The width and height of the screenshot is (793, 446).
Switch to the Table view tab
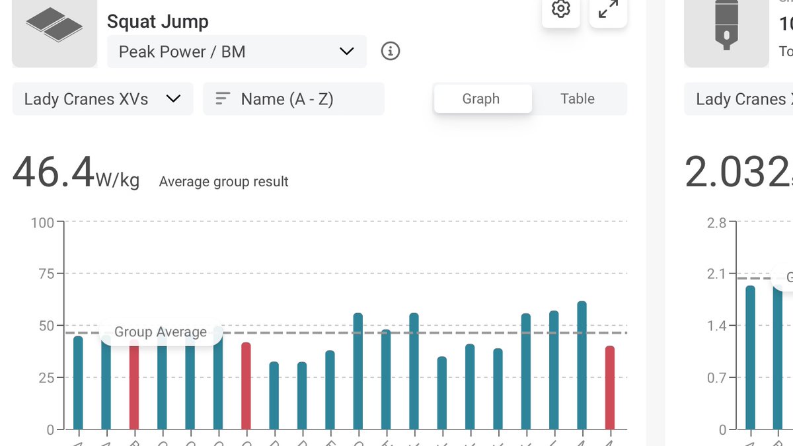pyautogui.click(x=578, y=99)
